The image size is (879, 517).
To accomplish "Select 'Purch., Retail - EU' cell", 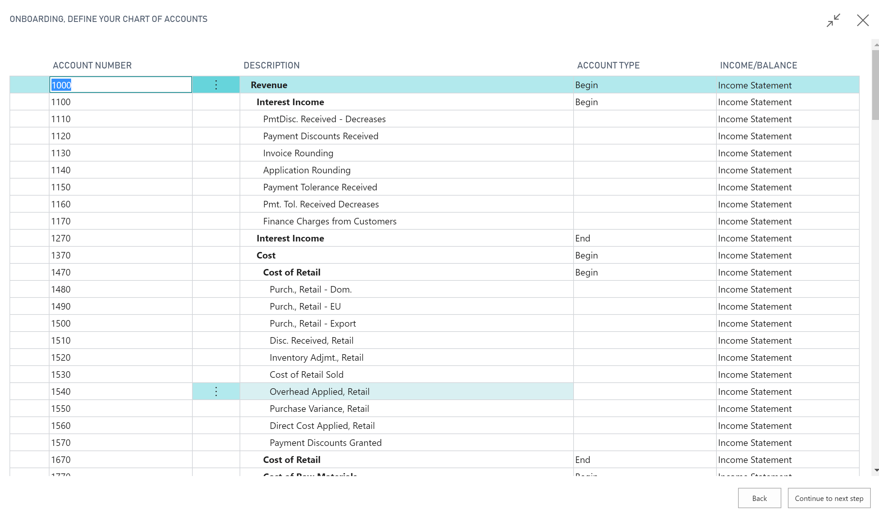I will (407, 306).
